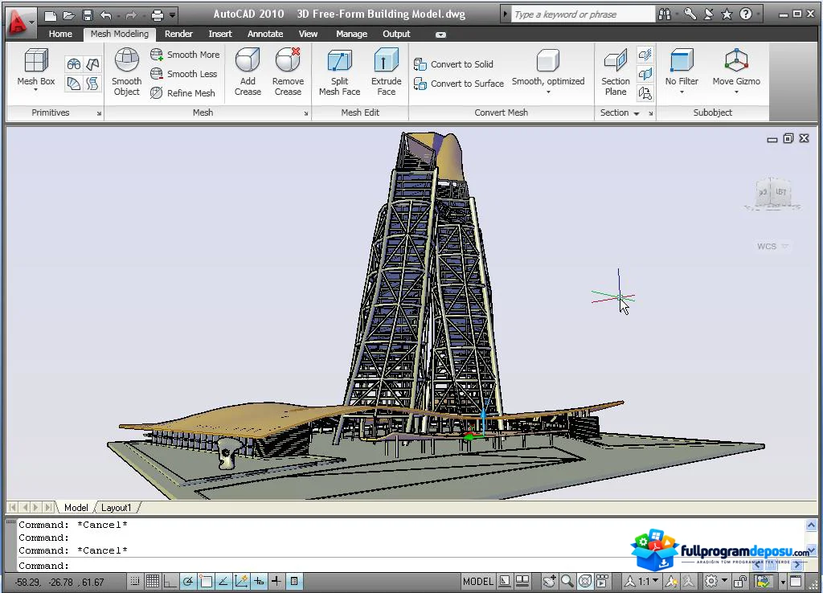Toggle Snap Mode in status bar

[x=135, y=581]
